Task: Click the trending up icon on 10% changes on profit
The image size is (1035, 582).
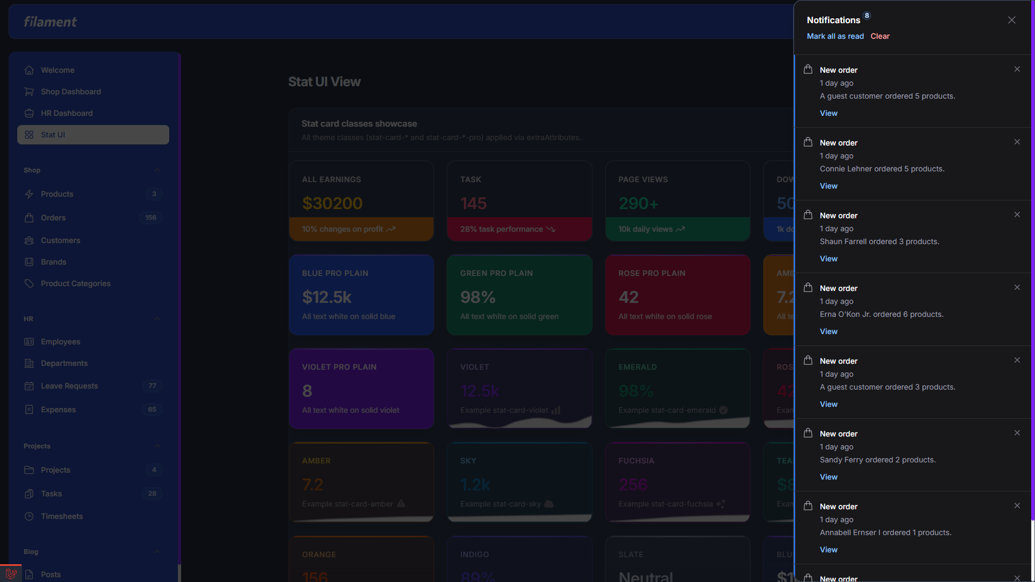Action: click(391, 229)
